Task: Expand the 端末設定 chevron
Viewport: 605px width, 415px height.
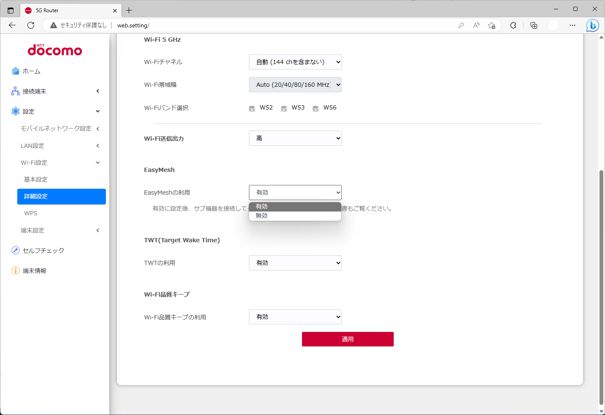Action: click(98, 230)
